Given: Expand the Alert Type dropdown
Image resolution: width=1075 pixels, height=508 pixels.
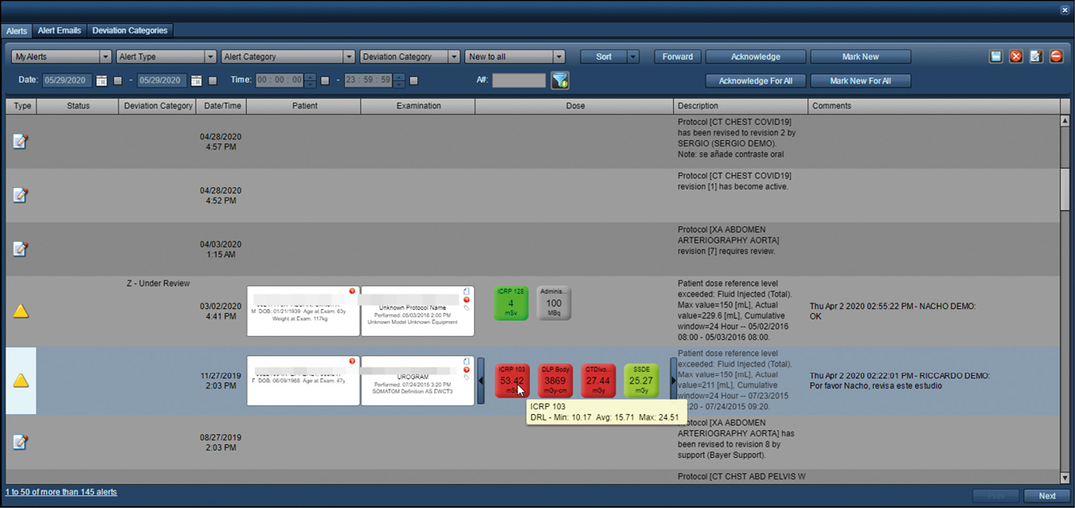Looking at the screenshot, I should click(210, 57).
